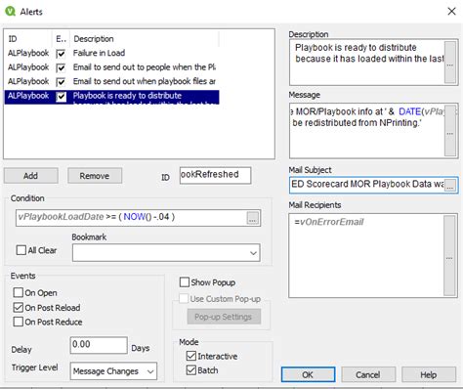Open the Description expression editor ellipsis button

(450, 63)
